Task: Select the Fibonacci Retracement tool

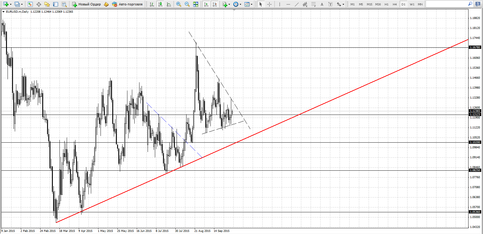Action: tap(313, 4)
